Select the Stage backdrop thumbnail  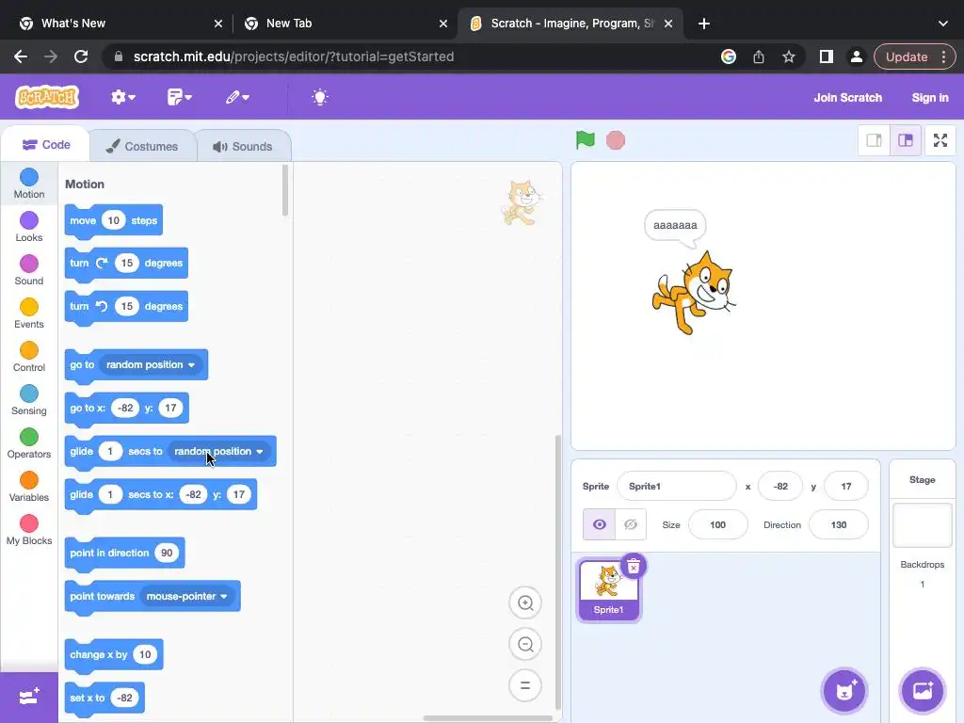click(x=923, y=525)
